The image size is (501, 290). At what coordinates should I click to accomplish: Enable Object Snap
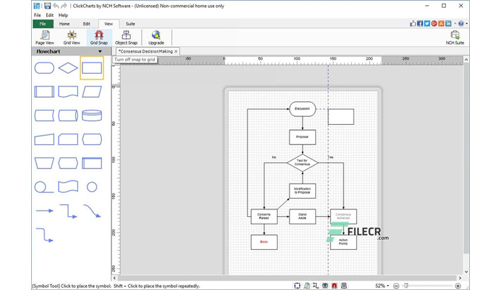[126, 38]
